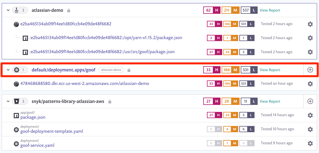Viewport: 319px width, 153px height.
Task: Click Debian icon beside amazonaws.com image
Action: tap(16, 84)
